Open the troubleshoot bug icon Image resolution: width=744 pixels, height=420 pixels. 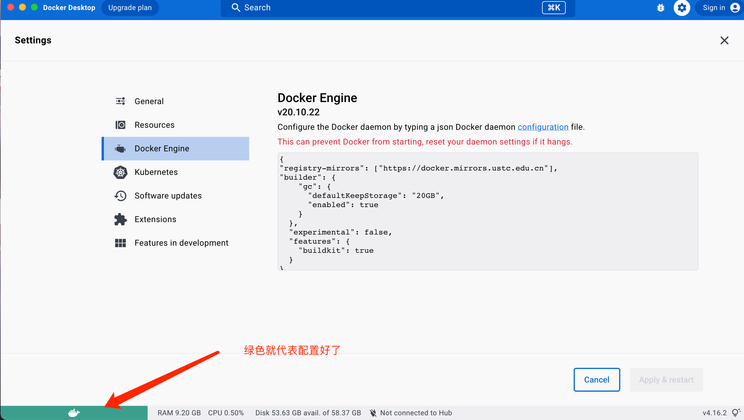pyautogui.click(x=661, y=8)
